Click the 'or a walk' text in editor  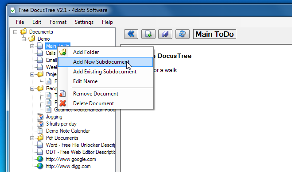click(x=165, y=70)
